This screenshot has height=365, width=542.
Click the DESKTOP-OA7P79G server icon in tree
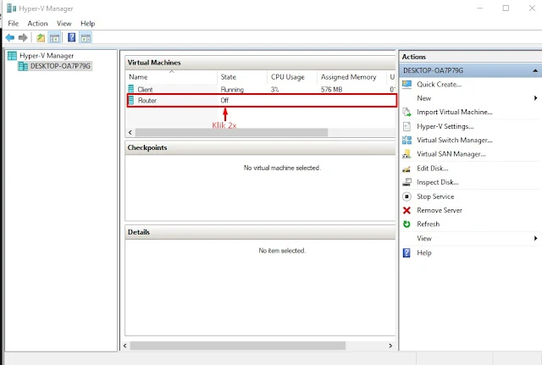[x=23, y=66]
